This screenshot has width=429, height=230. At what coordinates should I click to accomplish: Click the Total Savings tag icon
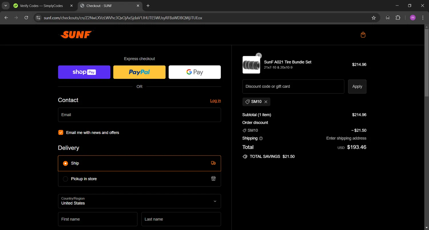click(x=245, y=157)
